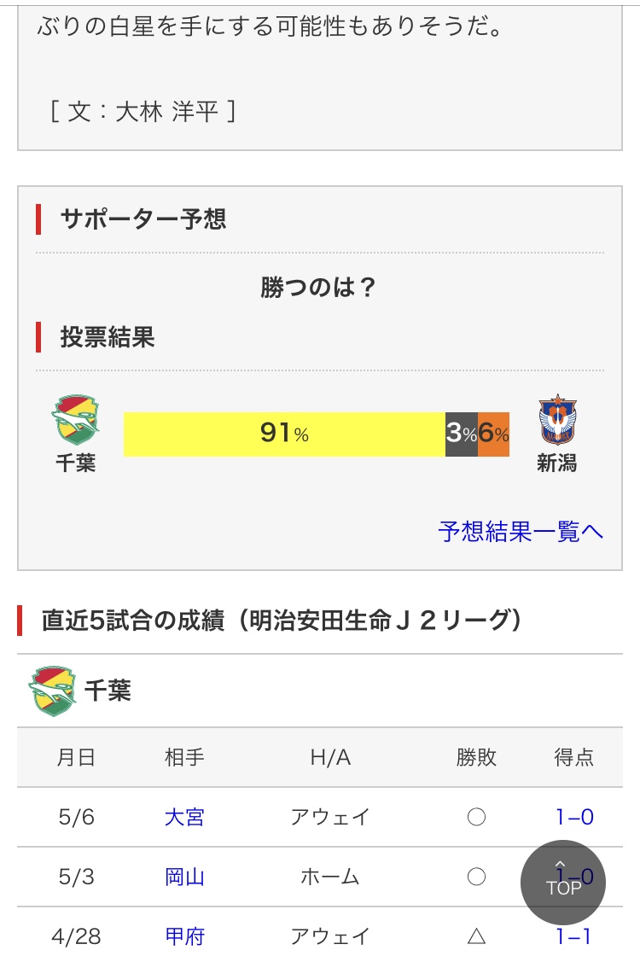The width and height of the screenshot is (640, 956).
Task: Click the 得点 column header
Action: point(573,757)
